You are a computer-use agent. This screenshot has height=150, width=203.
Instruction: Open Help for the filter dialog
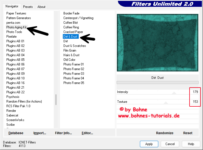(191, 144)
